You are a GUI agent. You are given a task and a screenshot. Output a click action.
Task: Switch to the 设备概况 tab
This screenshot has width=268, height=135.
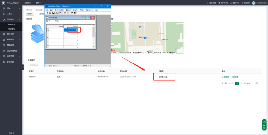point(30,14)
